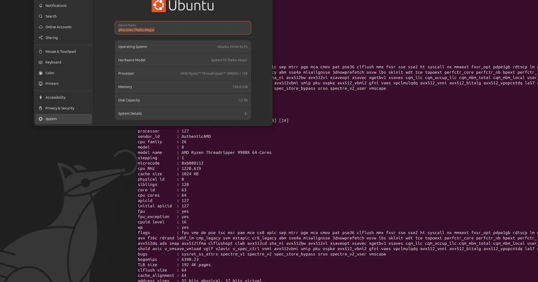Click the Operating System row label

tap(132, 47)
